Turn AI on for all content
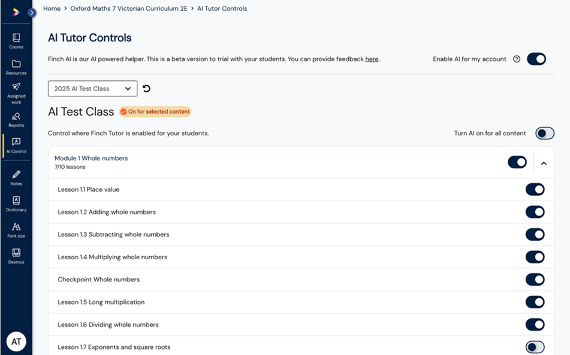This screenshot has height=355, width=570. 545,133
